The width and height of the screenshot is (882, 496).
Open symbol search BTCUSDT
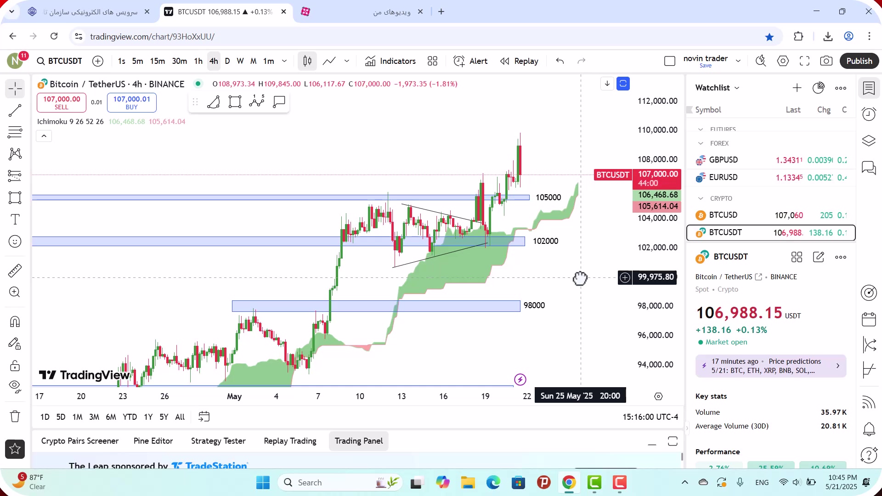[60, 61]
